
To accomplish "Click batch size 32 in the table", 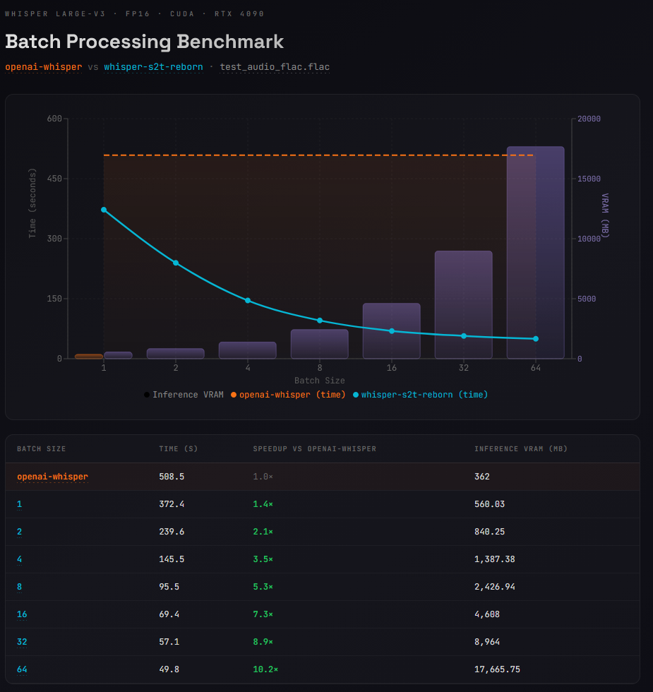I will (x=22, y=642).
